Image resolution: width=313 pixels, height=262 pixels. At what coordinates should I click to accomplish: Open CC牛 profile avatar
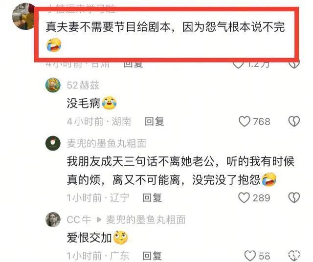coord(53,219)
